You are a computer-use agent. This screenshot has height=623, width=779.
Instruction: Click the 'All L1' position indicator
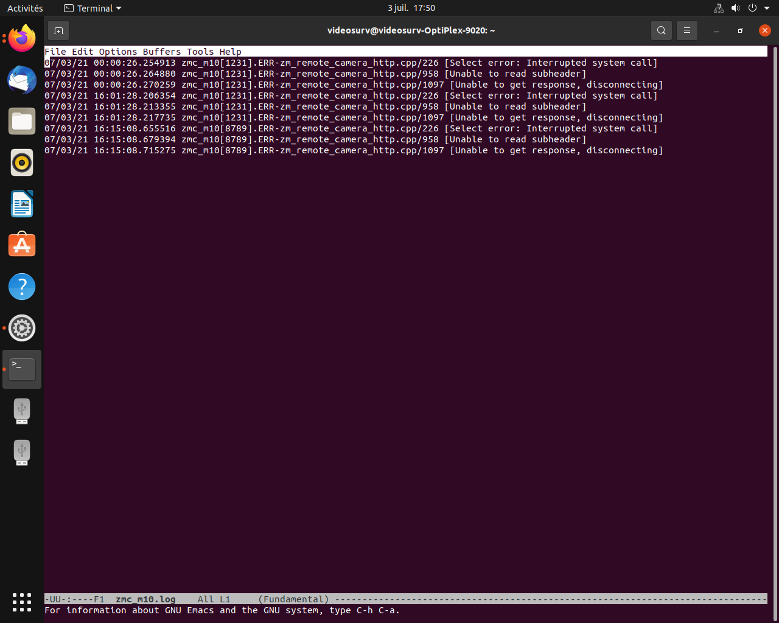(x=214, y=599)
